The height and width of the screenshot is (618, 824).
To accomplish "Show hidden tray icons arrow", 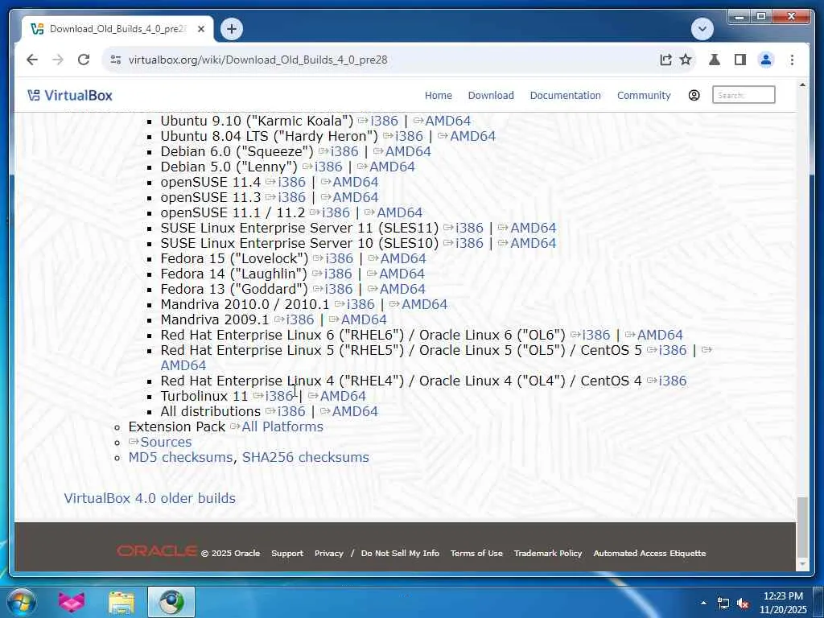I will [x=703, y=603].
